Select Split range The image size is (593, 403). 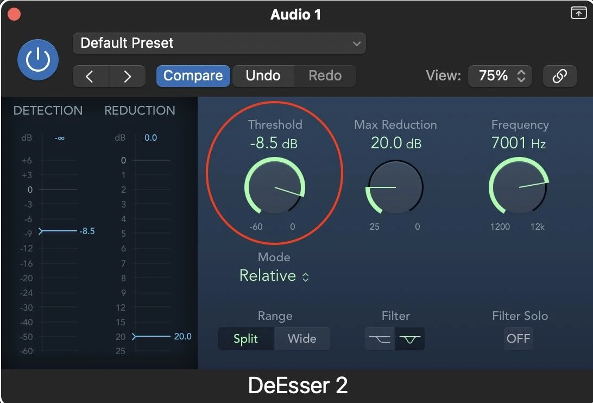246,339
